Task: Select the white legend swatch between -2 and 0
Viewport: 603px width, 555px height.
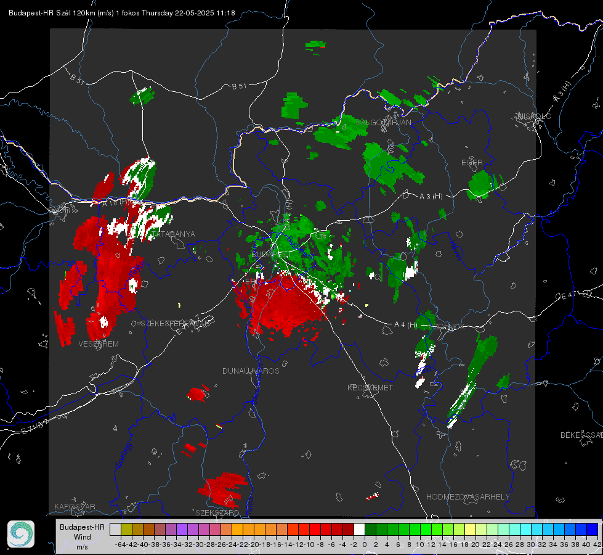Action: pos(359,529)
